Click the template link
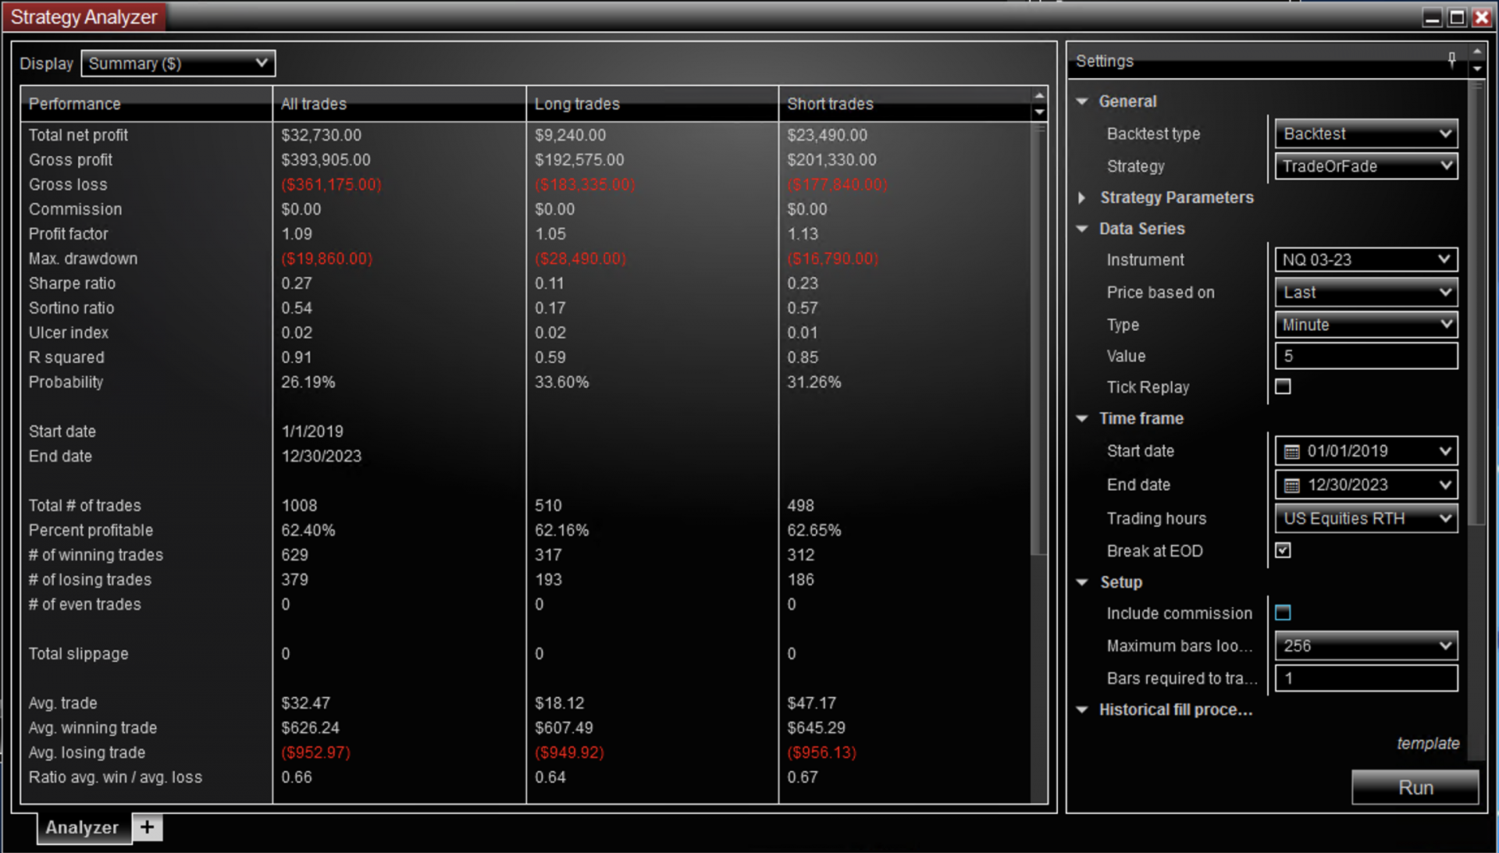The image size is (1499, 853). point(1428,743)
